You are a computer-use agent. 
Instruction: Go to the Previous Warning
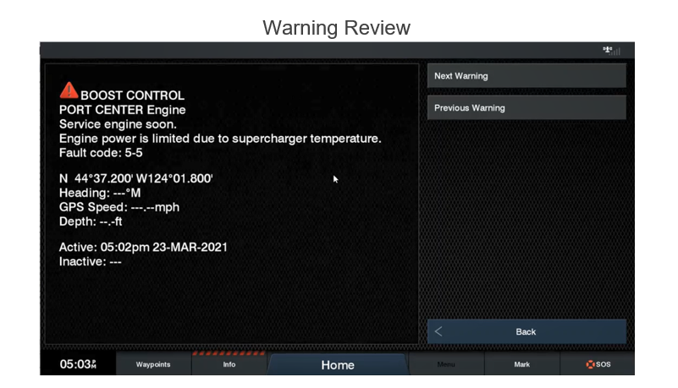pyautogui.click(x=526, y=108)
